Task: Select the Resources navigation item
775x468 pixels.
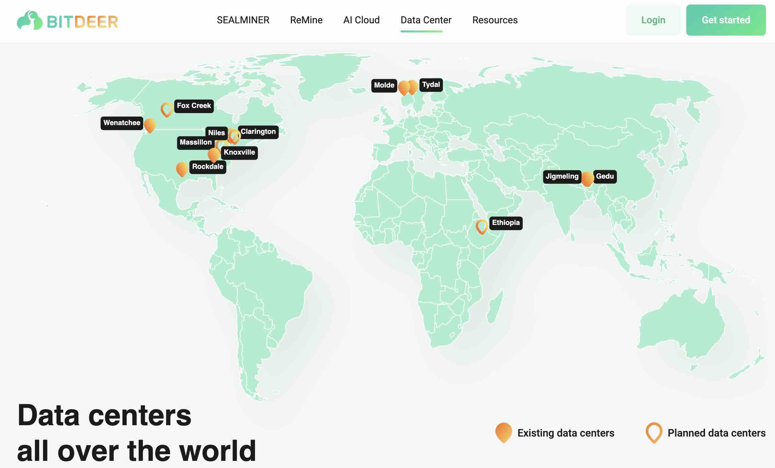Action: coord(495,20)
